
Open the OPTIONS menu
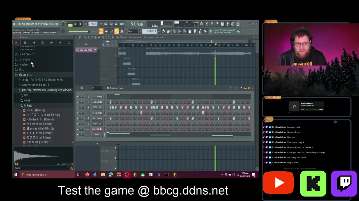click(x=44, y=24)
